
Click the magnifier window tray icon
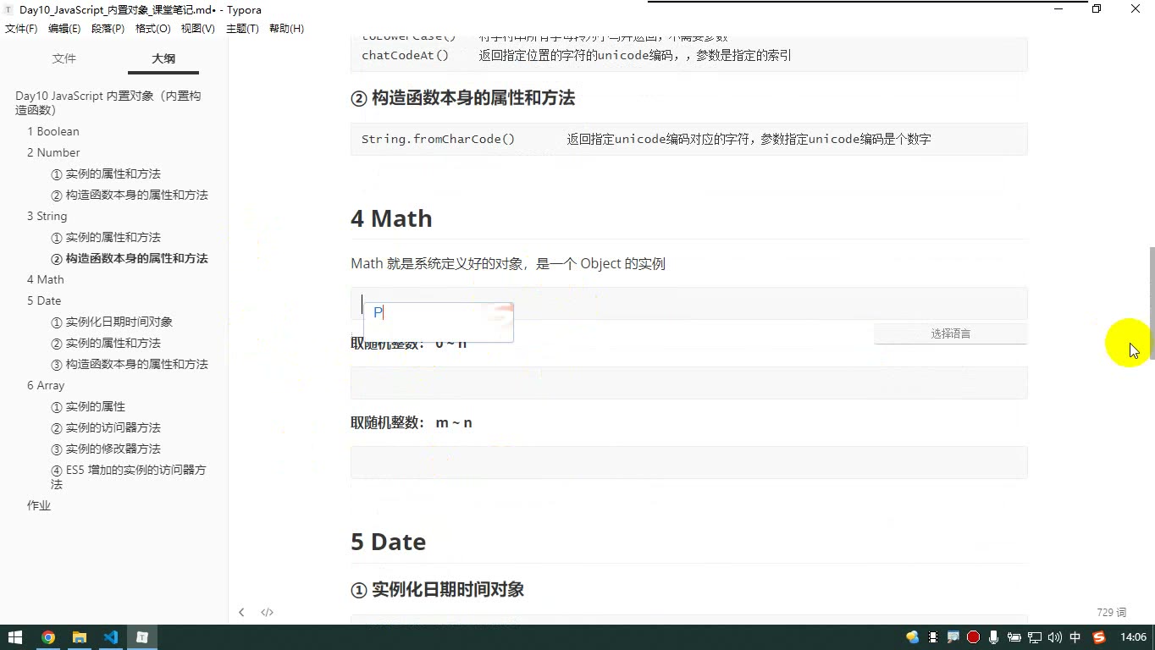[953, 637]
